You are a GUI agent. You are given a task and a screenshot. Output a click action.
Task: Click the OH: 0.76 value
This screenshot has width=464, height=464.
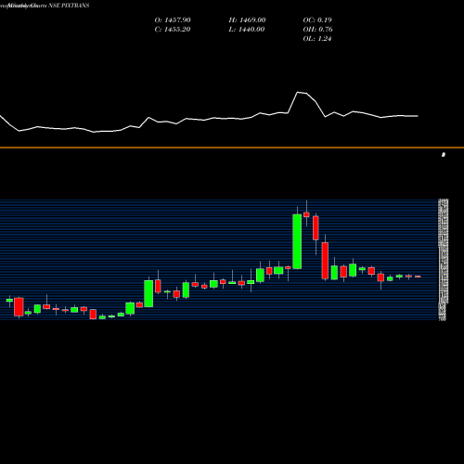click(317, 30)
